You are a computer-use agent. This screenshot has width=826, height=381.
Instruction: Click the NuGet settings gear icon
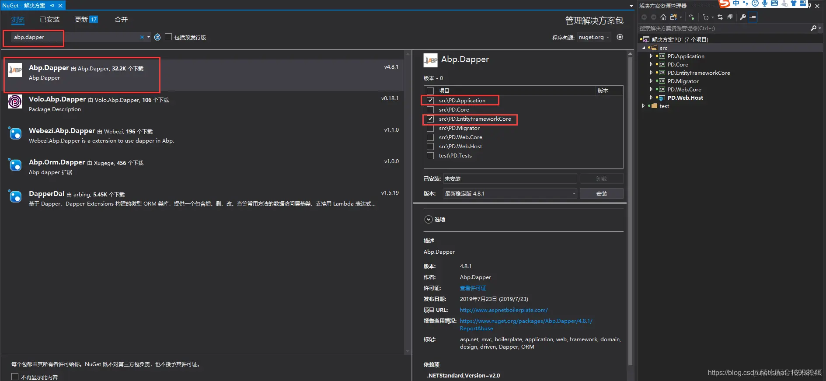point(620,37)
